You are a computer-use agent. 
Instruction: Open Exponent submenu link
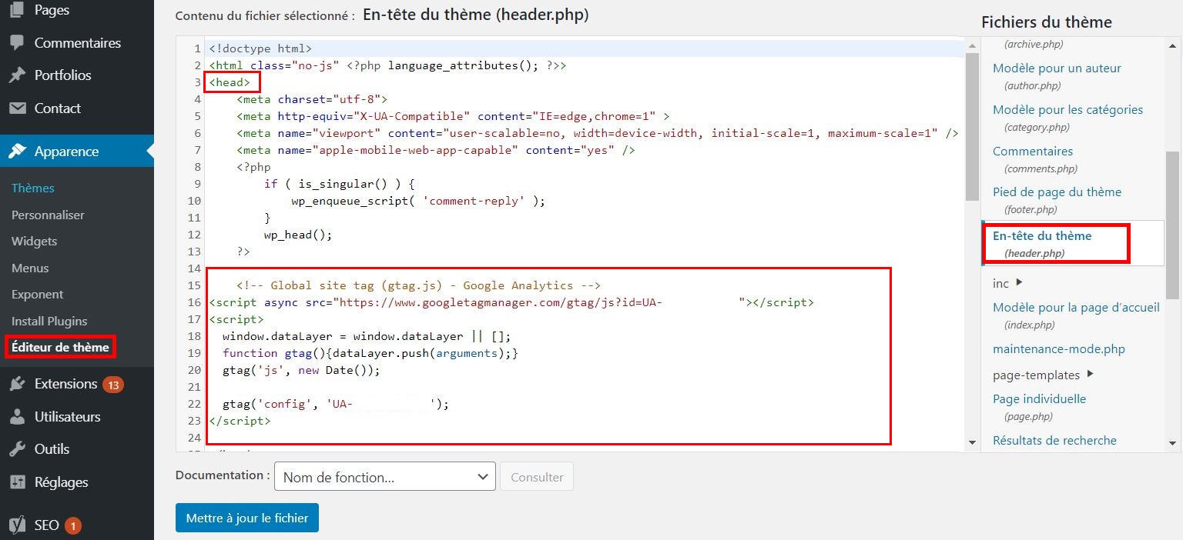pos(38,294)
